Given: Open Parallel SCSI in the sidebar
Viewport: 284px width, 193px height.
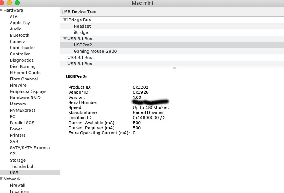Looking at the screenshot, I should 23,123.
